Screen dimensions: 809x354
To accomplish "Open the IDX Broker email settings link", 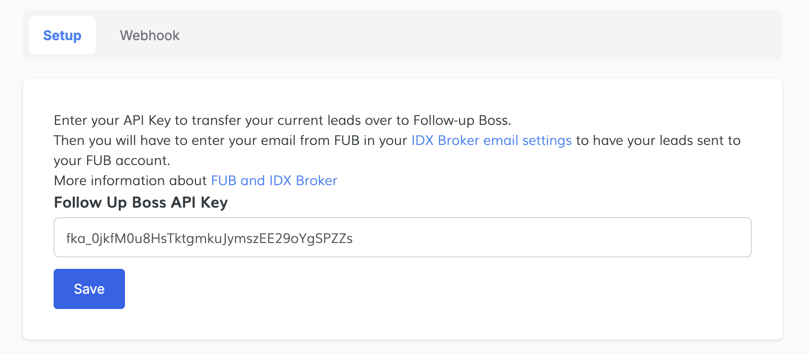I will point(491,140).
